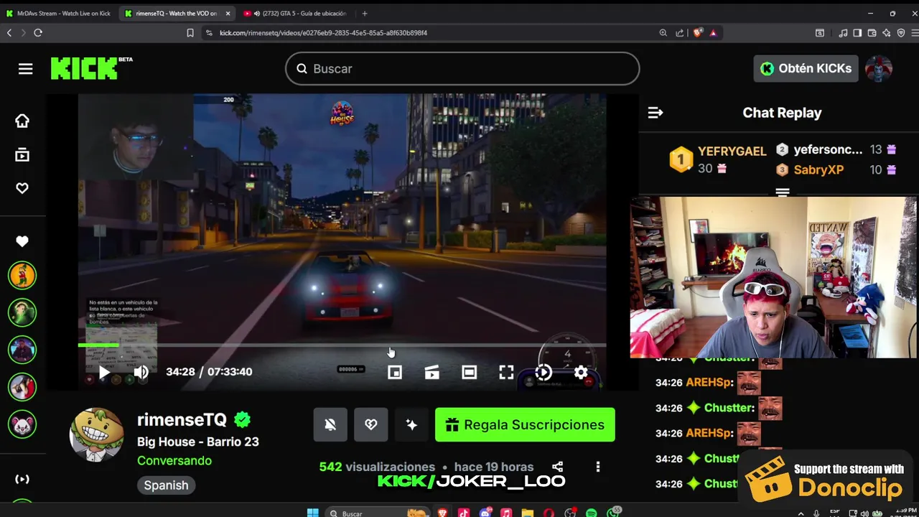Click SabryXP in gift leaderboard

[818, 170]
